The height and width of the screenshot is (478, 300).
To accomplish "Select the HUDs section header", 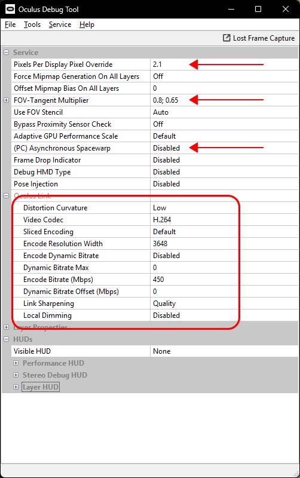I will coord(23,339).
